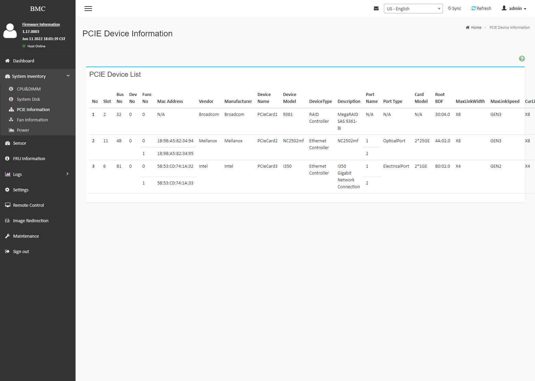Click the BMC logo title

tap(38, 9)
